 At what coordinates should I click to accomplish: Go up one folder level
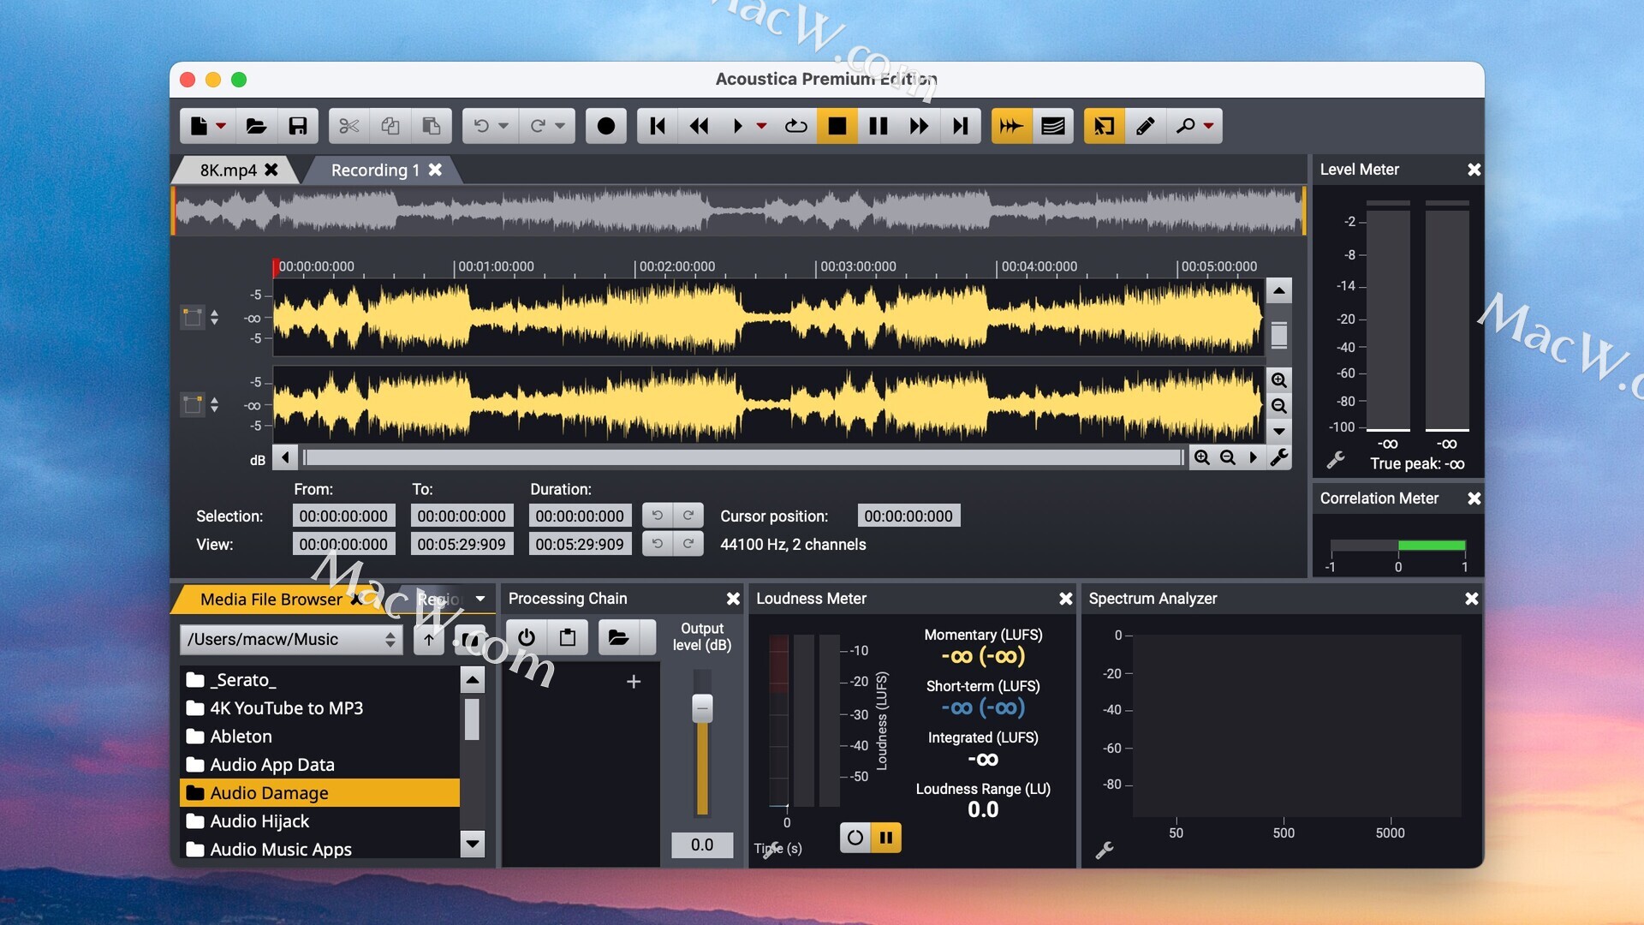point(429,639)
